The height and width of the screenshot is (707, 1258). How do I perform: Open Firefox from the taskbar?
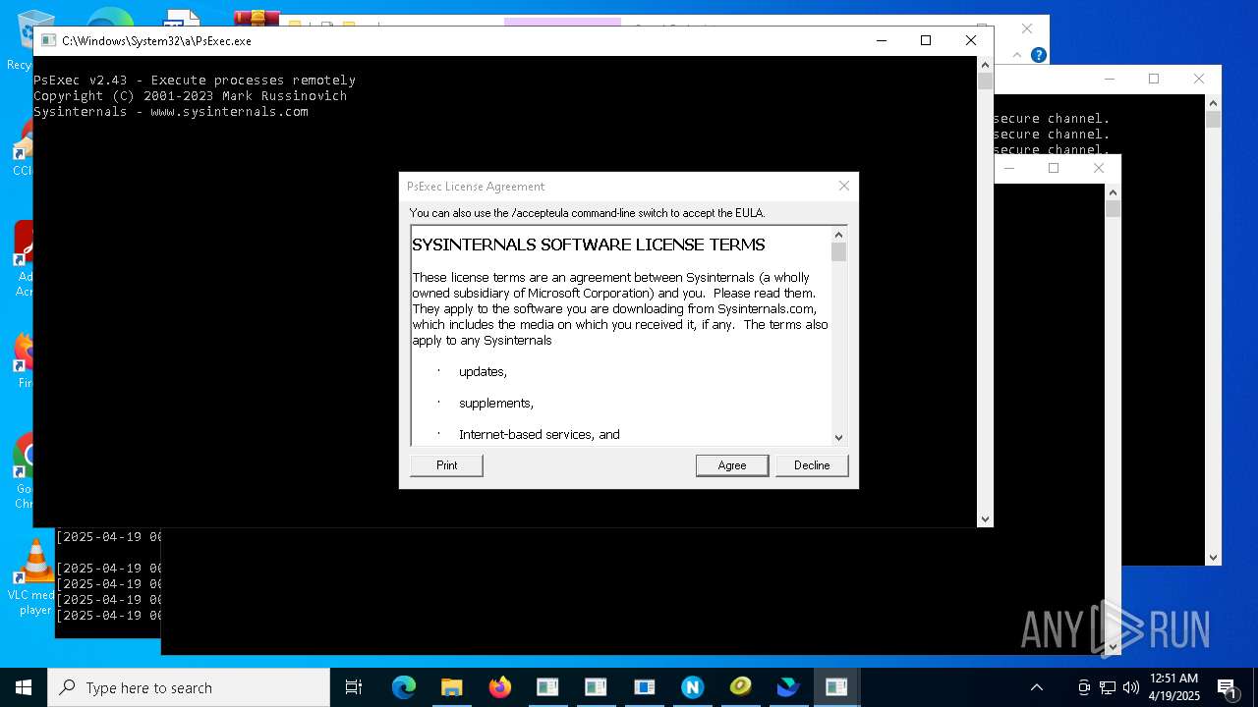[x=499, y=687]
